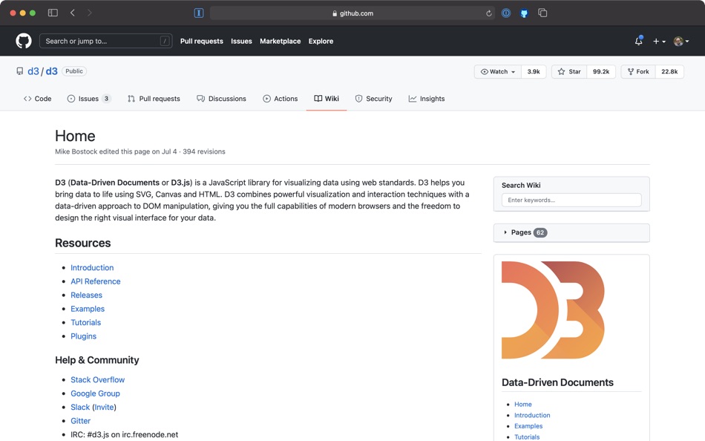
Task: Open Explore in top navigation
Action: 321,41
